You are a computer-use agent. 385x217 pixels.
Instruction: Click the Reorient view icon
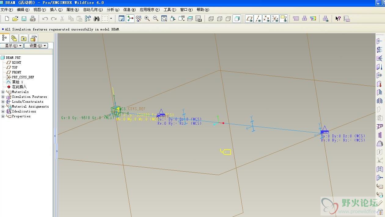pyautogui.click(x=173, y=19)
